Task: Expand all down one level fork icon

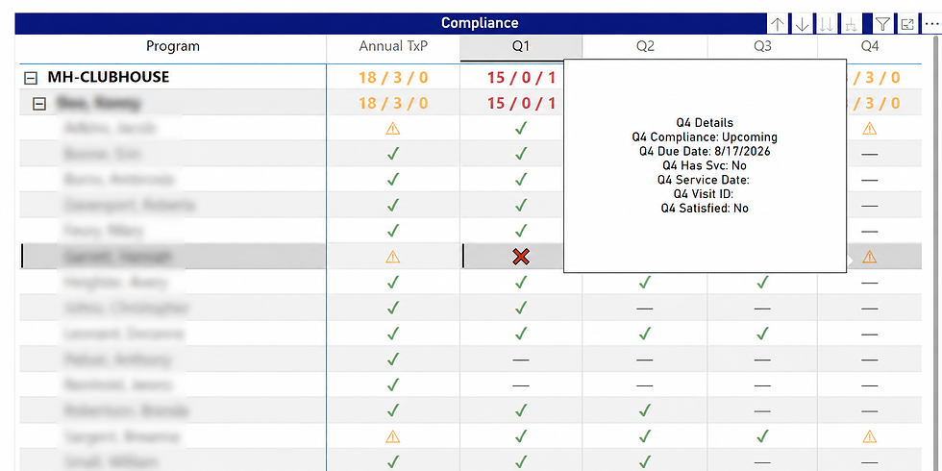Action: 851,25
